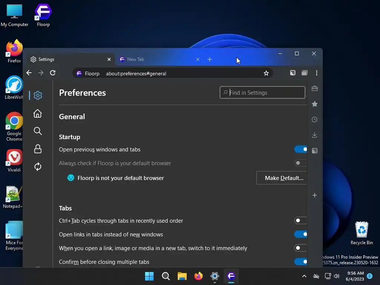
Task: Open Privacy & Security lock category
Action: click(37, 149)
